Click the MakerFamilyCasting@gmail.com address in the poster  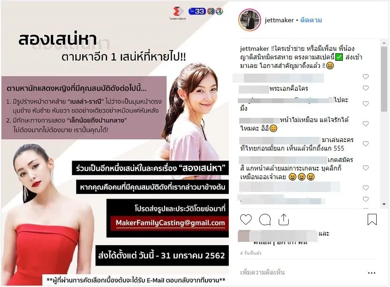pyautogui.click(x=170, y=223)
